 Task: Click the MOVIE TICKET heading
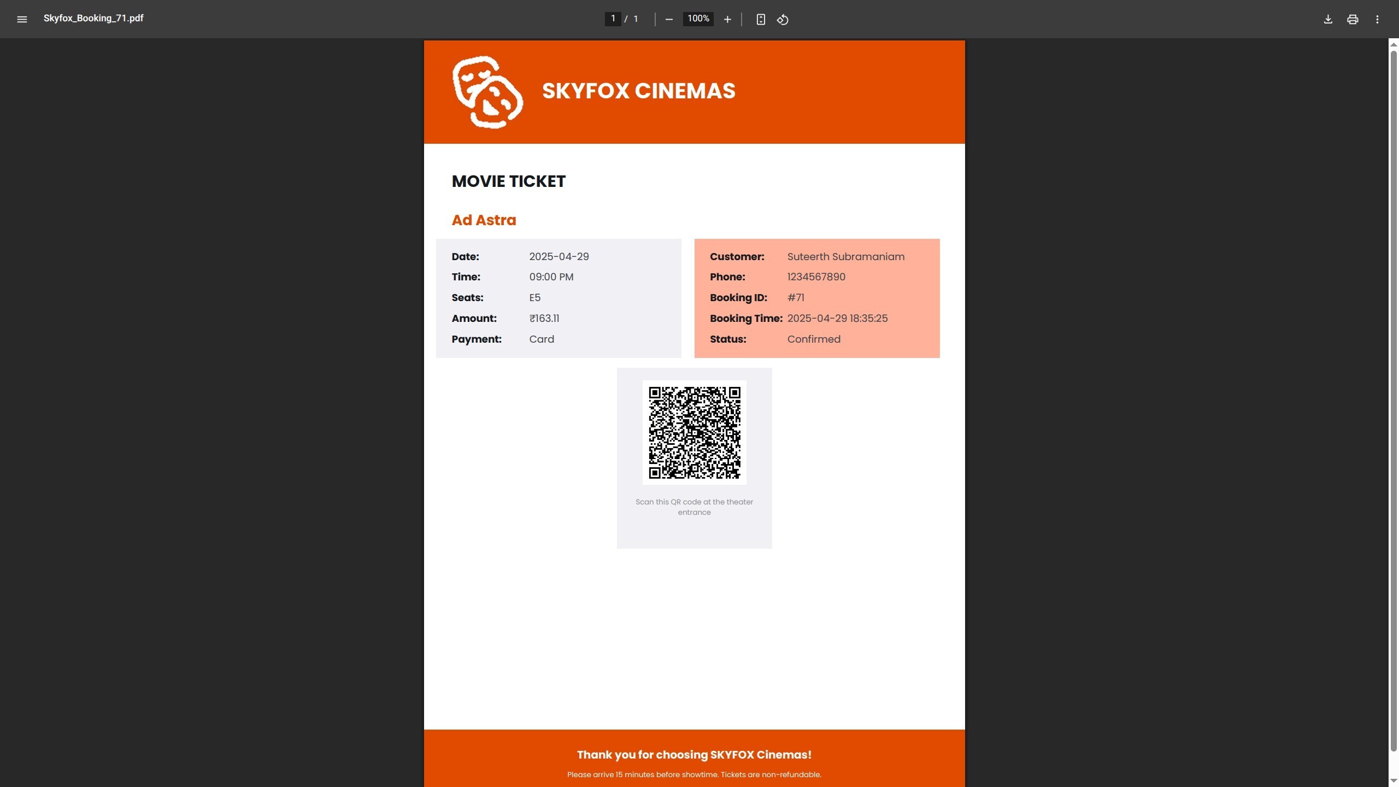point(508,181)
